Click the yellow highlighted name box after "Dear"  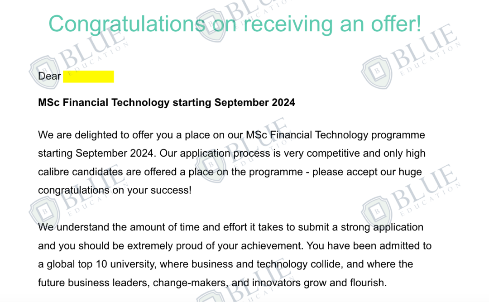coord(89,77)
